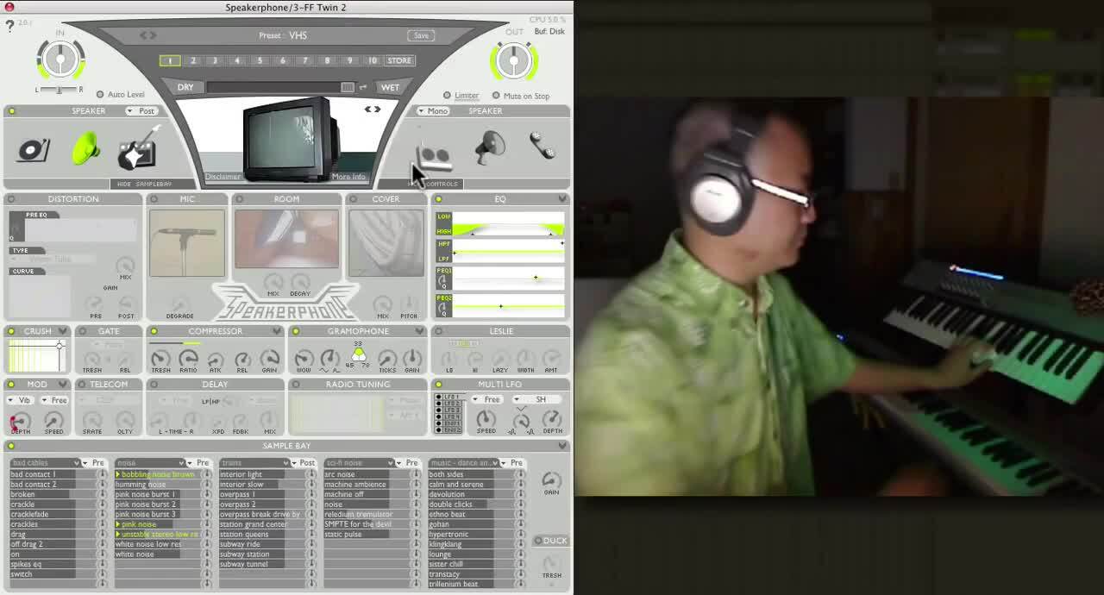Select preset slot 9

point(349,60)
